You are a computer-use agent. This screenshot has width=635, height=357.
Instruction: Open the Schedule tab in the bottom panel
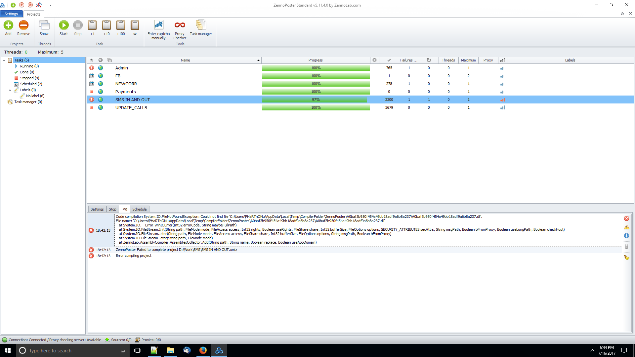tap(139, 209)
